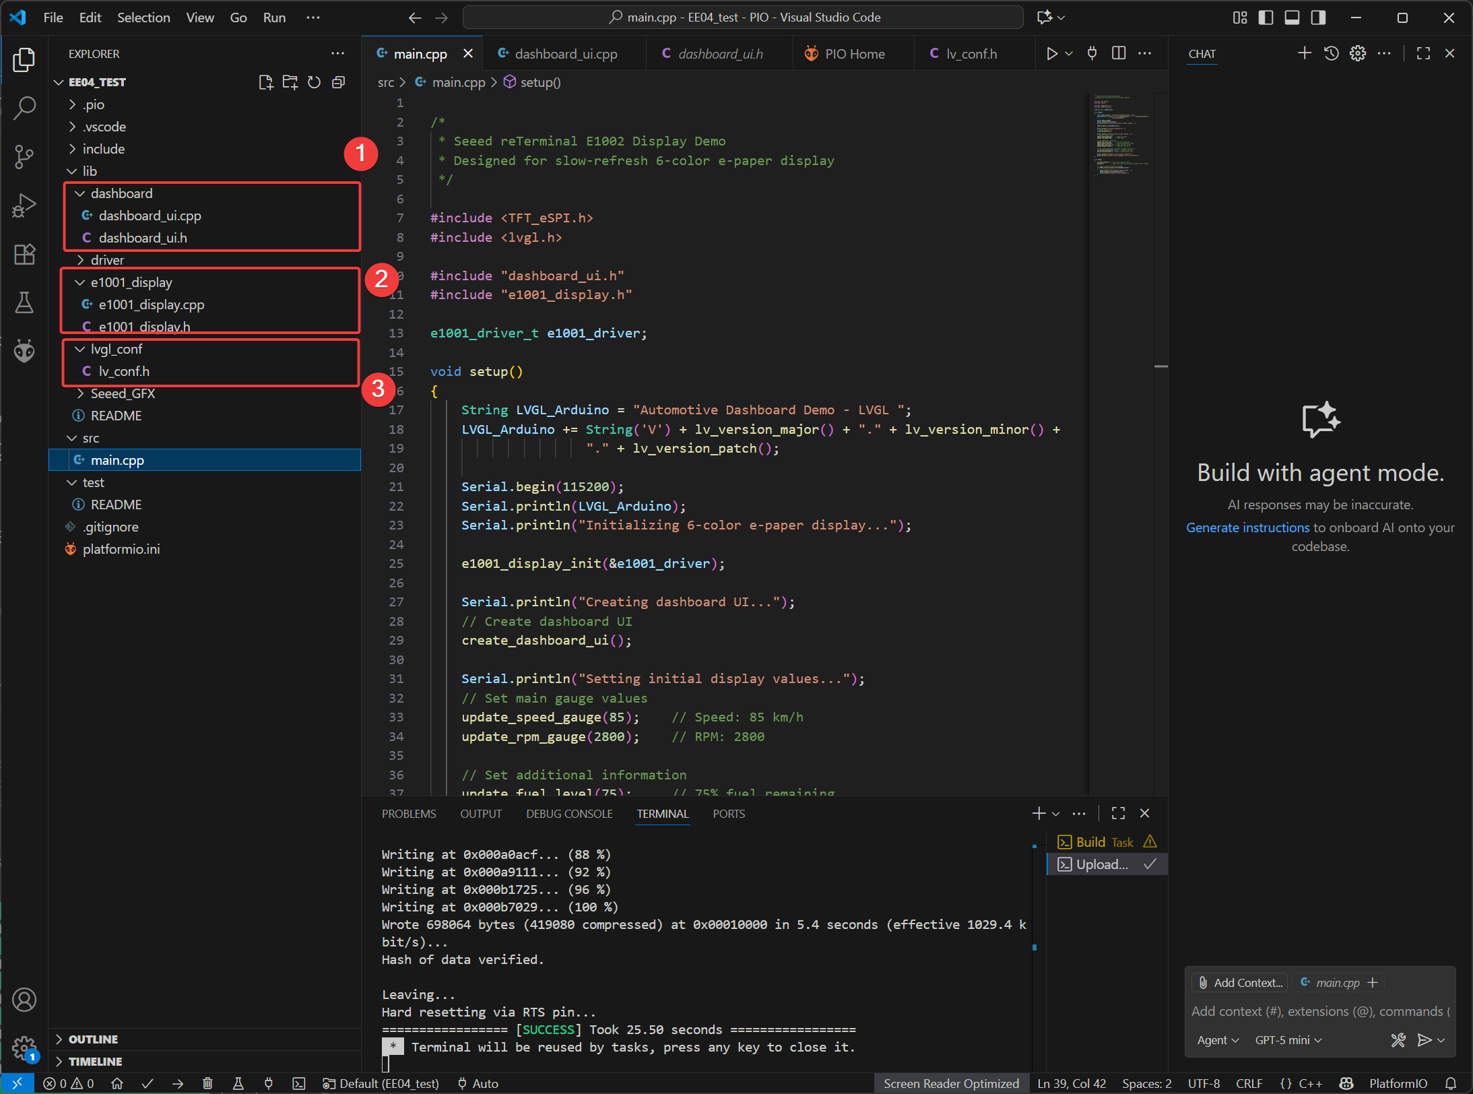This screenshot has height=1094, width=1473.
Task: Open the Extensions view
Action: click(24, 254)
